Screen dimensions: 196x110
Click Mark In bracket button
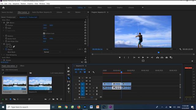(124, 57)
